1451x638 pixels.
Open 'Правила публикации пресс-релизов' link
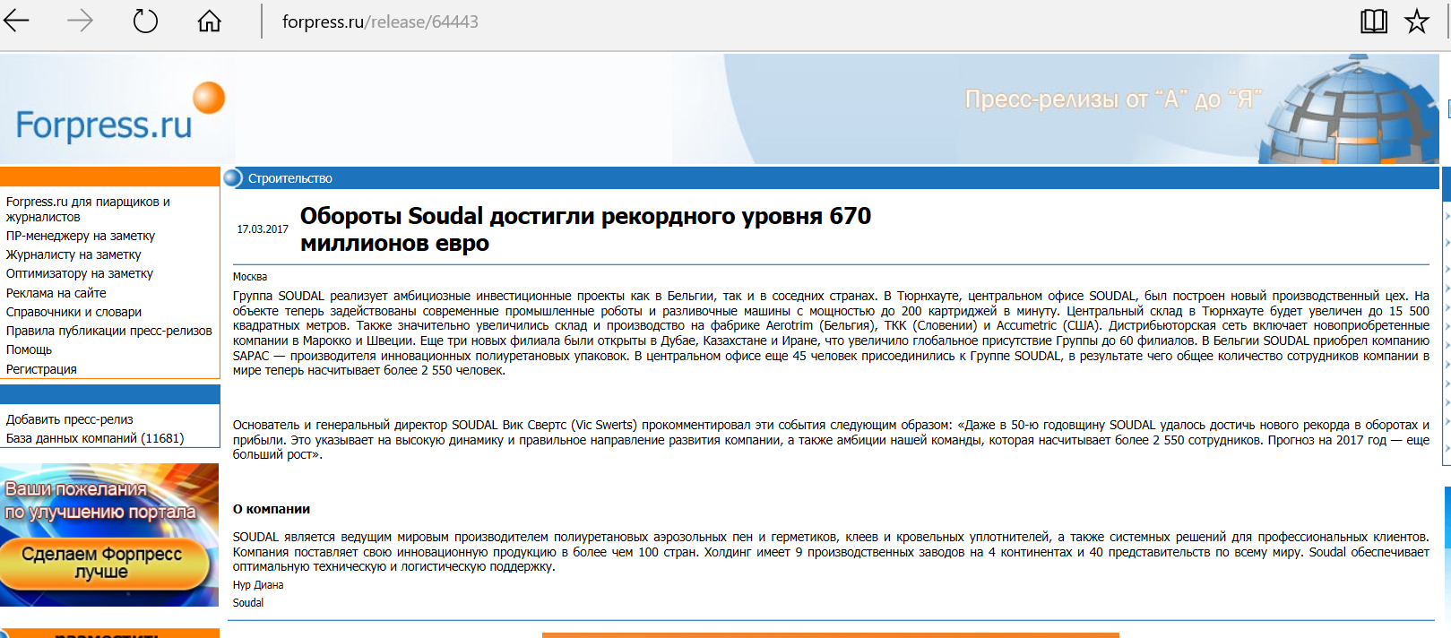pos(109,331)
